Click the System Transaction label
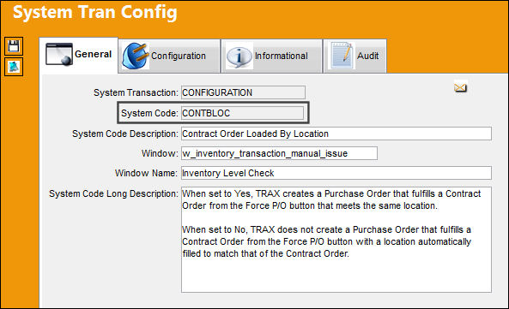The height and width of the screenshot is (309, 509). click(x=136, y=92)
